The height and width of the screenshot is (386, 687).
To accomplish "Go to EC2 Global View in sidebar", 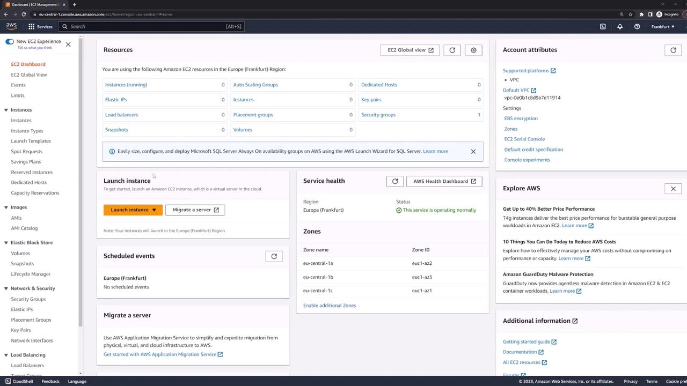I will 29,75.
